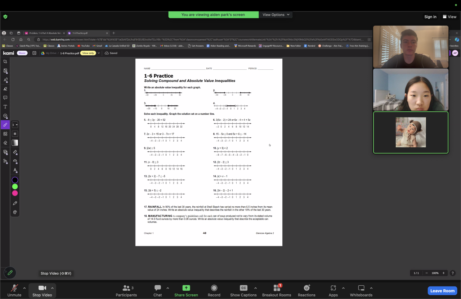Viewport: 461px width, 299px height.
Task: Open the Gmail bookmark
Action: tap(97, 46)
